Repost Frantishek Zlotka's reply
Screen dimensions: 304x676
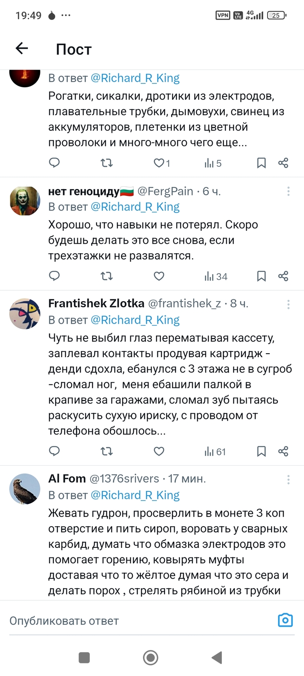click(106, 451)
